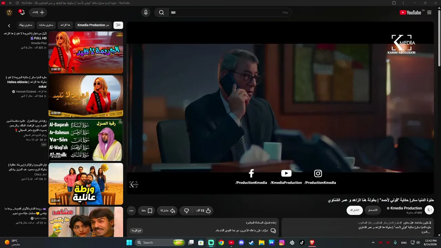Click the Kmedia watermark in player corner
The height and width of the screenshot is (248, 441).
pyautogui.click(x=134, y=185)
